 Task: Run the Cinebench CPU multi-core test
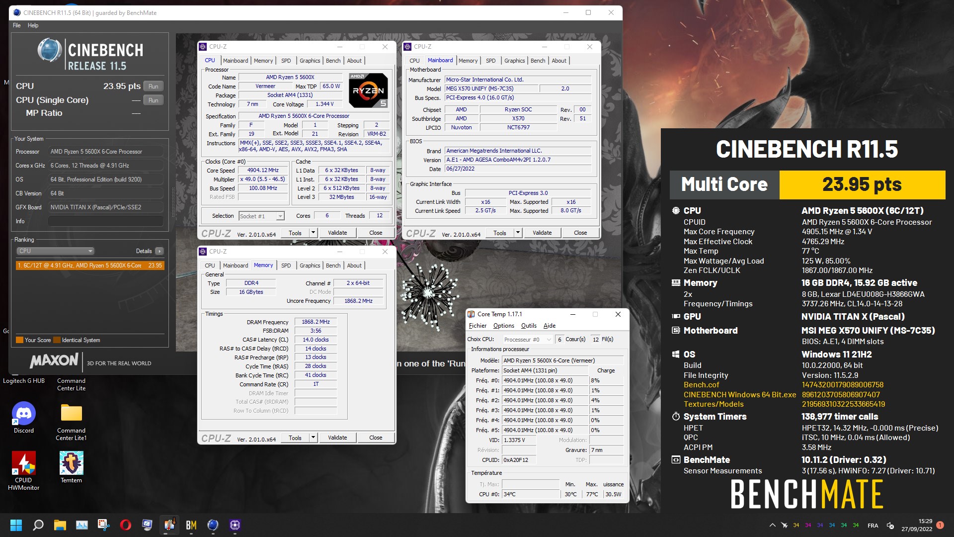[x=154, y=86]
